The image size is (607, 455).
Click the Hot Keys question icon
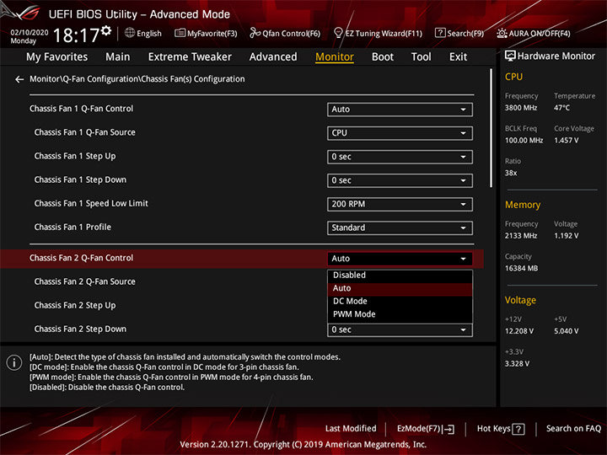coord(518,429)
